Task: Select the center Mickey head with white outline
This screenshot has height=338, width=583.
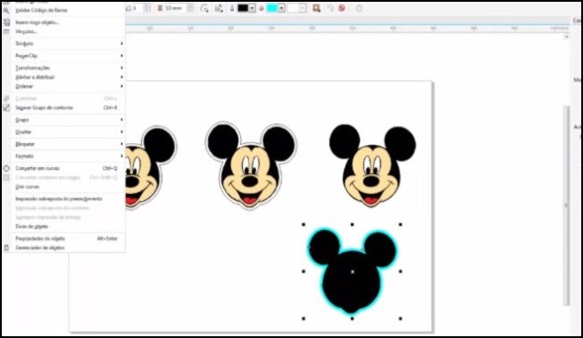Action: [x=251, y=165]
